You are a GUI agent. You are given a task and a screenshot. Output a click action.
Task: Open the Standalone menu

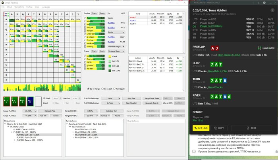pyautogui.click(x=19, y=7)
